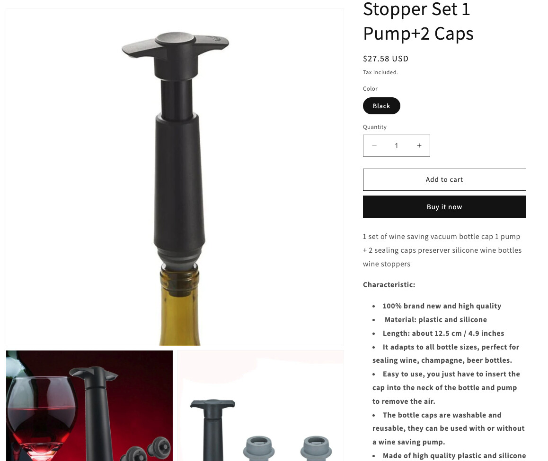Click the $27.58 USD price
Image resolution: width=548 pixels, height=461 pixels.
pyautogui.click(x=386, y=59)
